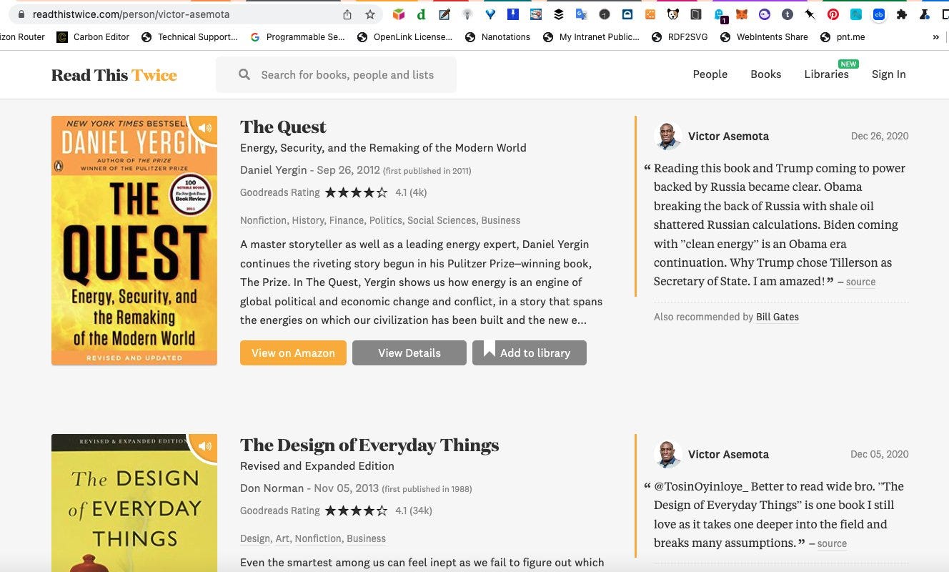
Task: Open the MetaMask fox extension
Action: click(x=742, y=14)
